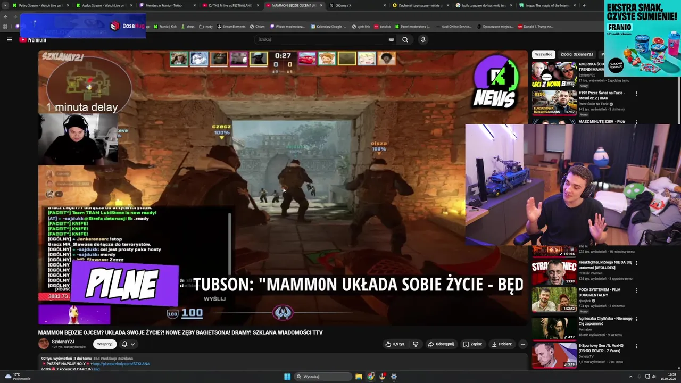Open options menu for #195 Przez Świat video
The height and width of the screenshot is (383, 681).
636,94
